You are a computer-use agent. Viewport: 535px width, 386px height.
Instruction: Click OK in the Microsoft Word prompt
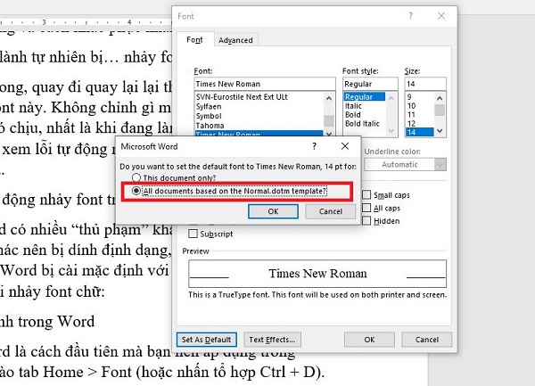(273, 211)
